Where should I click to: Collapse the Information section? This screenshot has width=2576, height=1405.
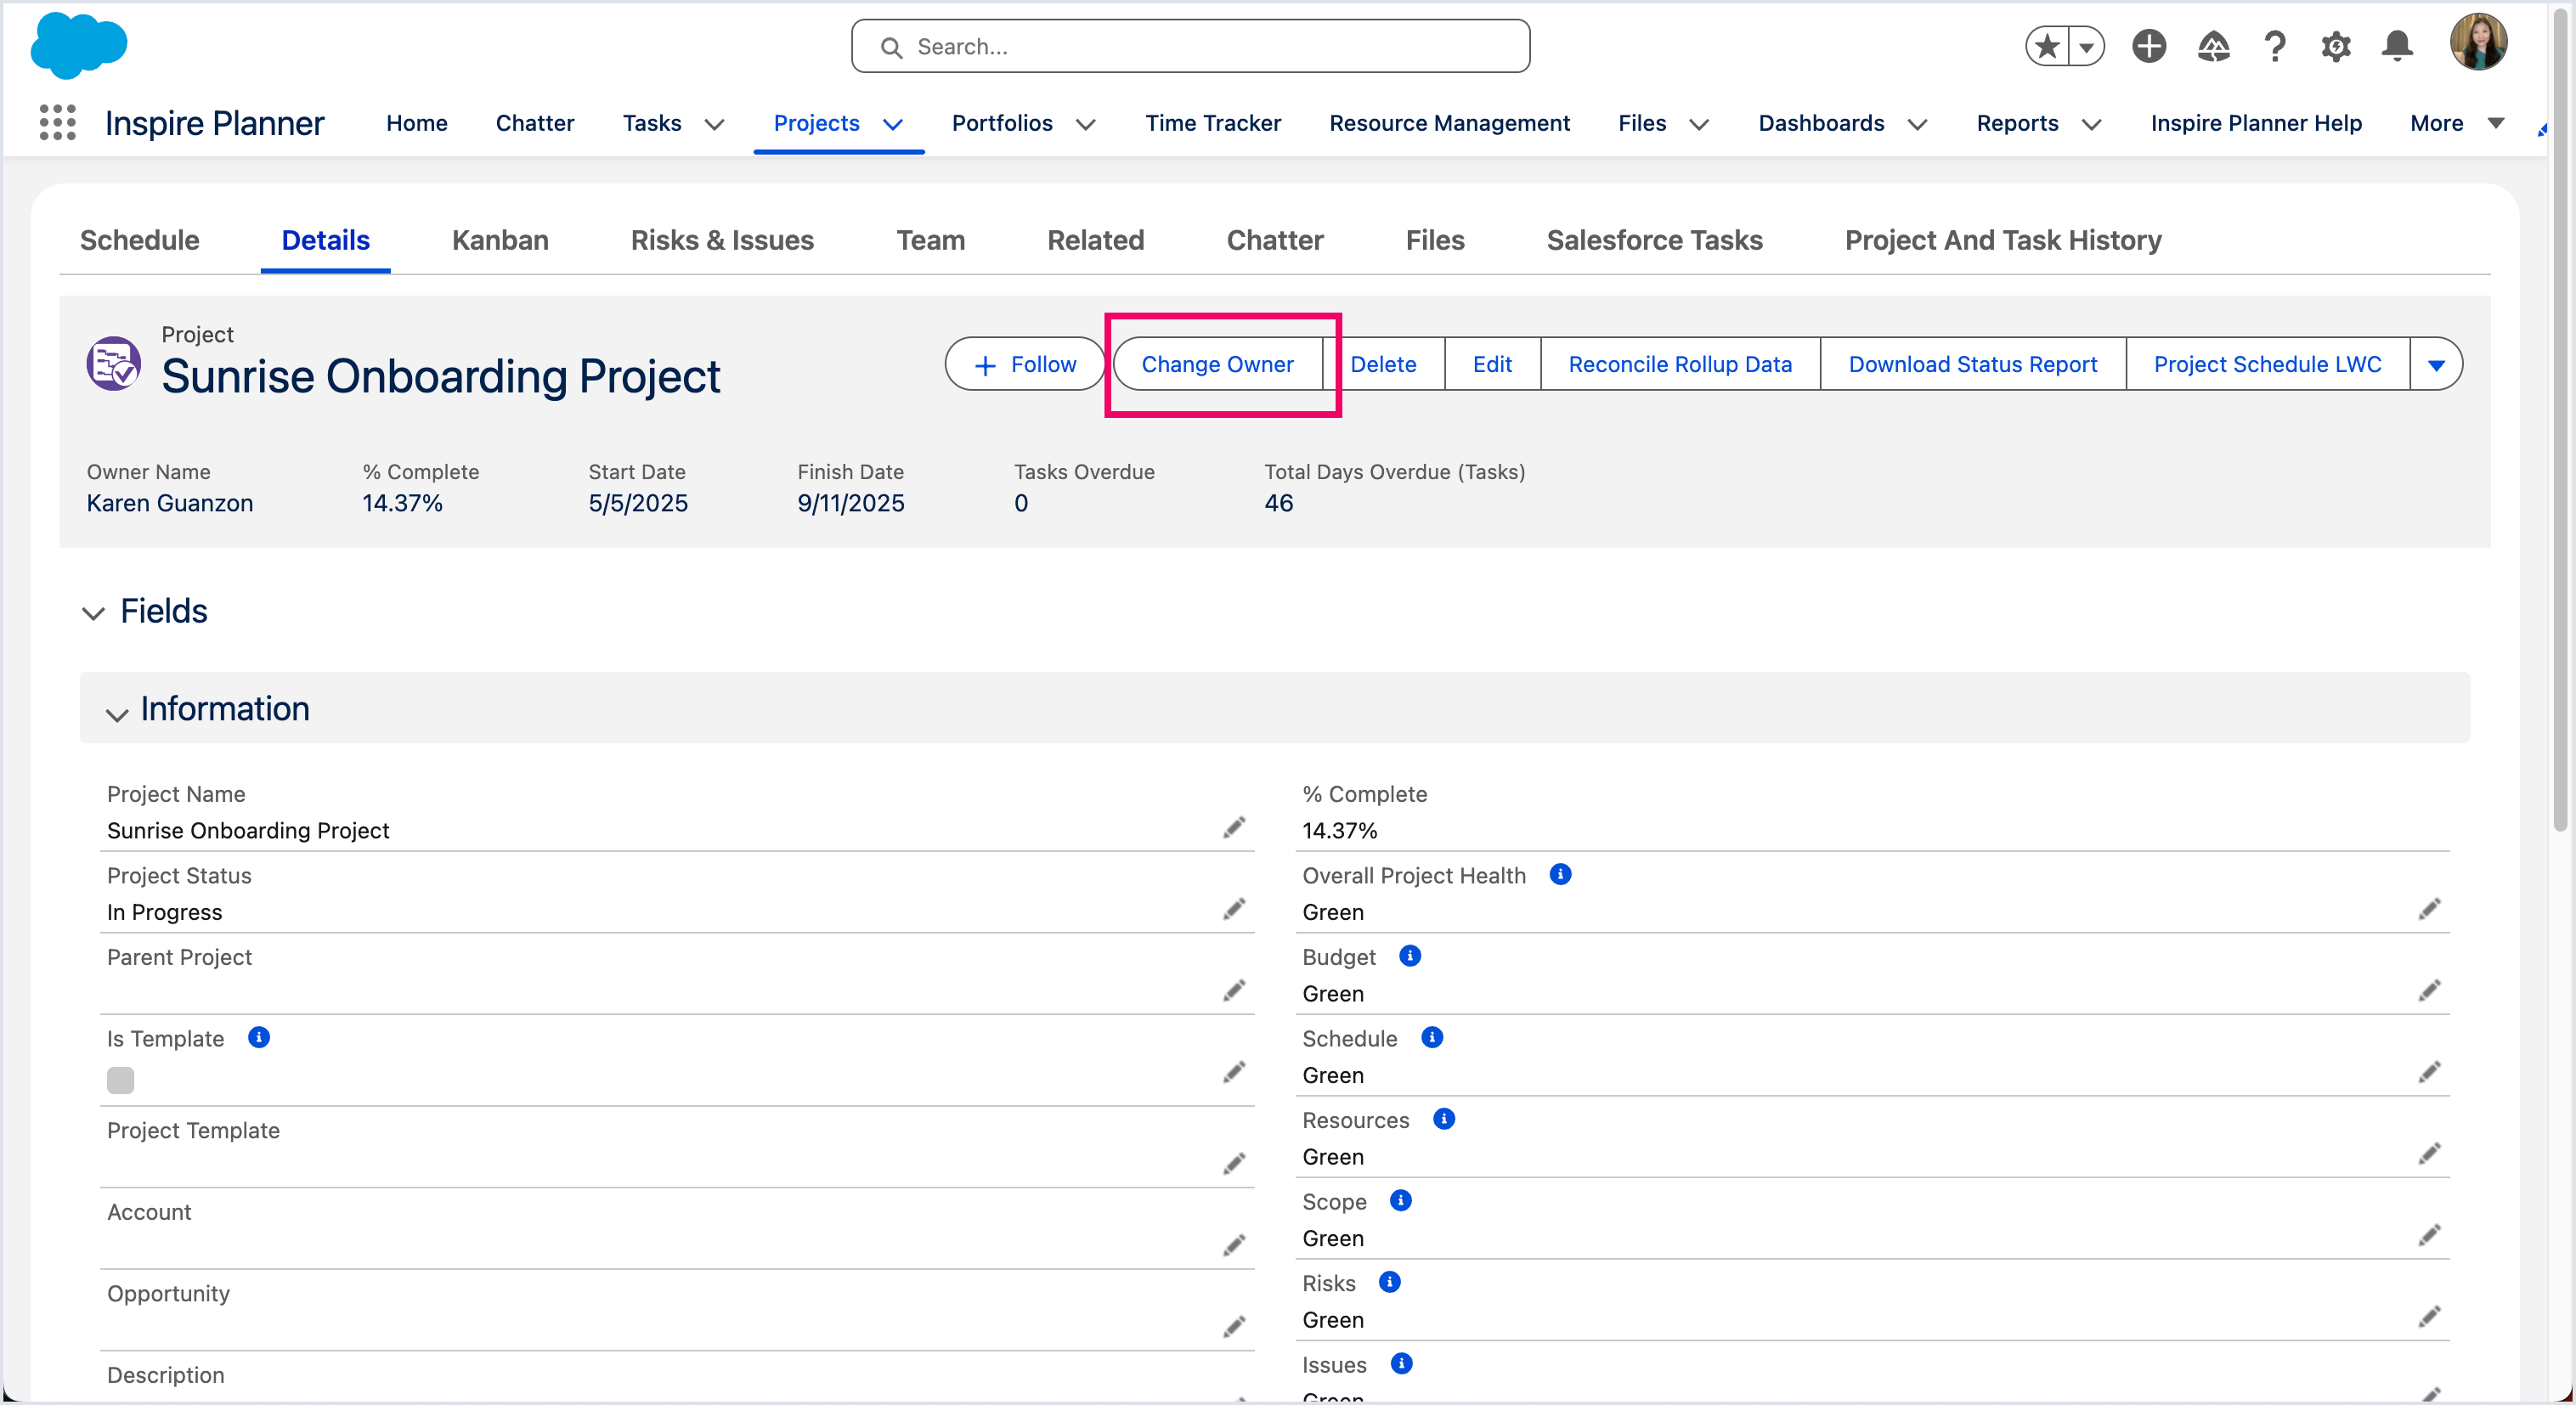coord(117,714)
